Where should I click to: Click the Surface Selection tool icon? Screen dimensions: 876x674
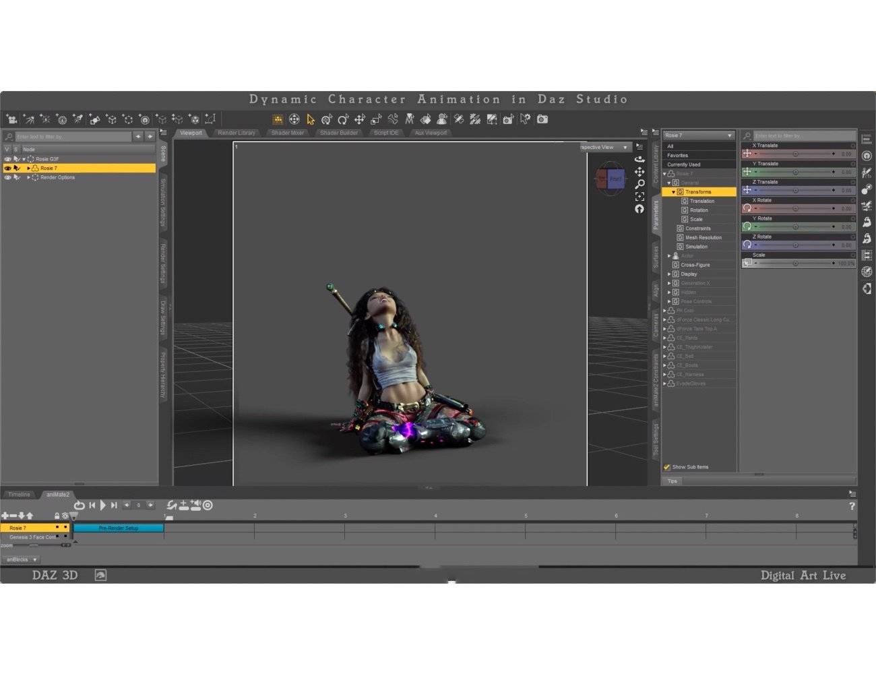[x=427, y=119]
